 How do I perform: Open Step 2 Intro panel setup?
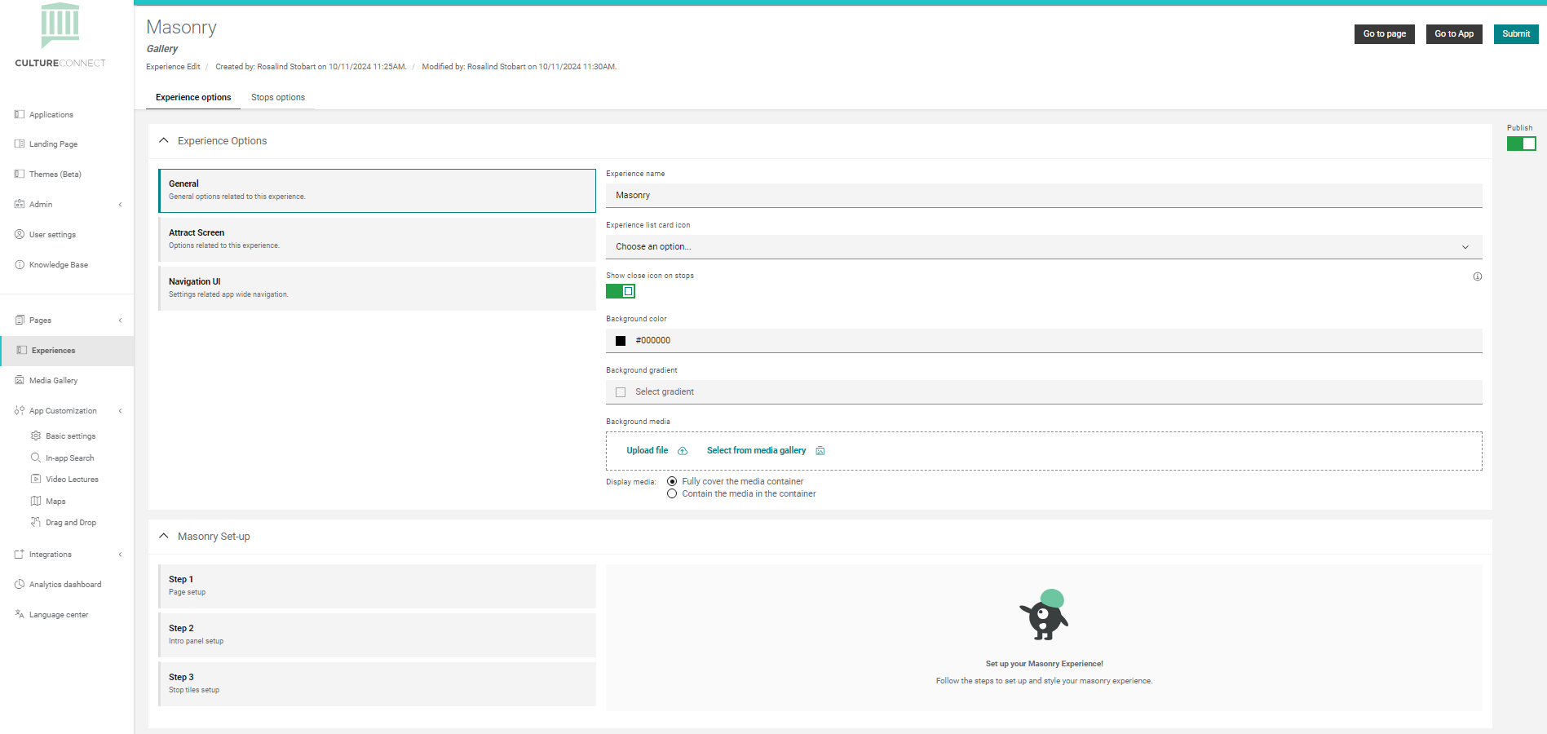377,635
